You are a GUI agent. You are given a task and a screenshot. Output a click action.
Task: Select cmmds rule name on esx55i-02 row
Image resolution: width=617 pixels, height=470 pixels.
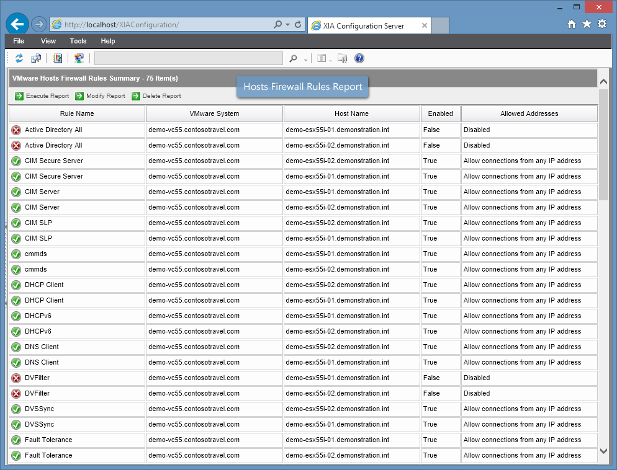[x=36, y=269]
